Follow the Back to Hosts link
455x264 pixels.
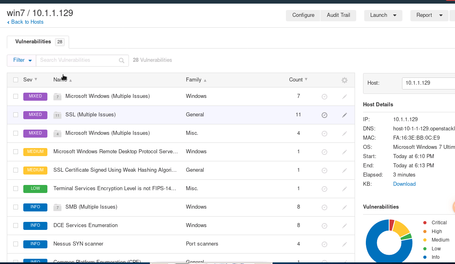[27, 22]
